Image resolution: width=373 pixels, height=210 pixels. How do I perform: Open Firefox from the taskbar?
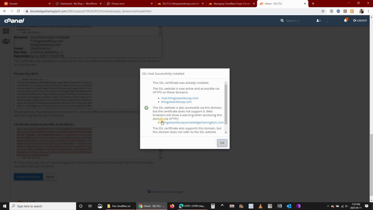pos(172,206)
